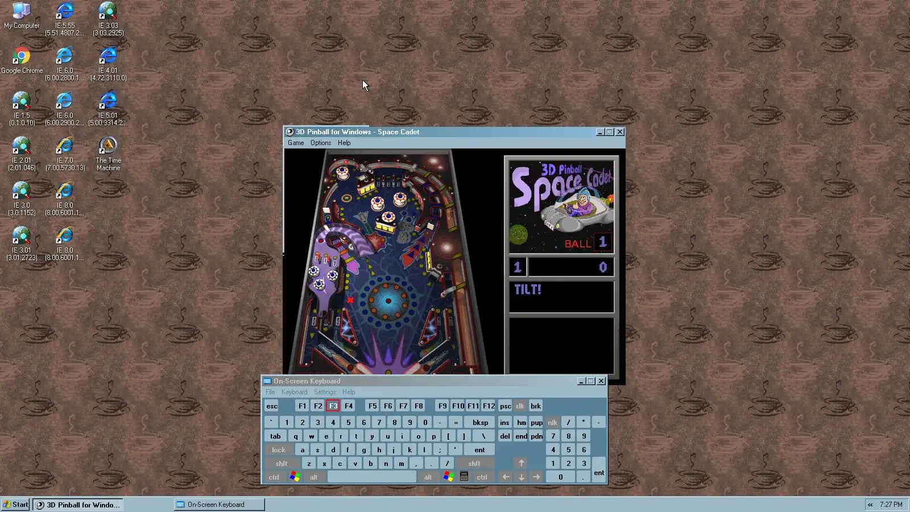Toggle the right alt key
Screen dimensions: 910x512
click(428, 477)
